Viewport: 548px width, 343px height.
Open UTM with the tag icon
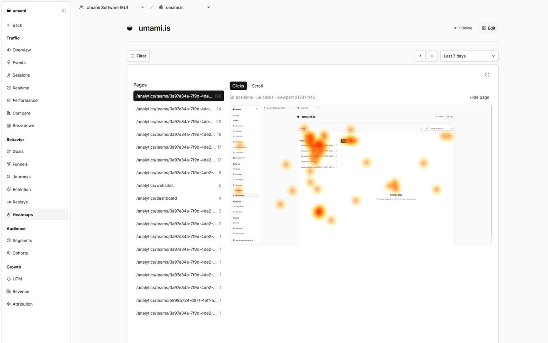(14, 279)
